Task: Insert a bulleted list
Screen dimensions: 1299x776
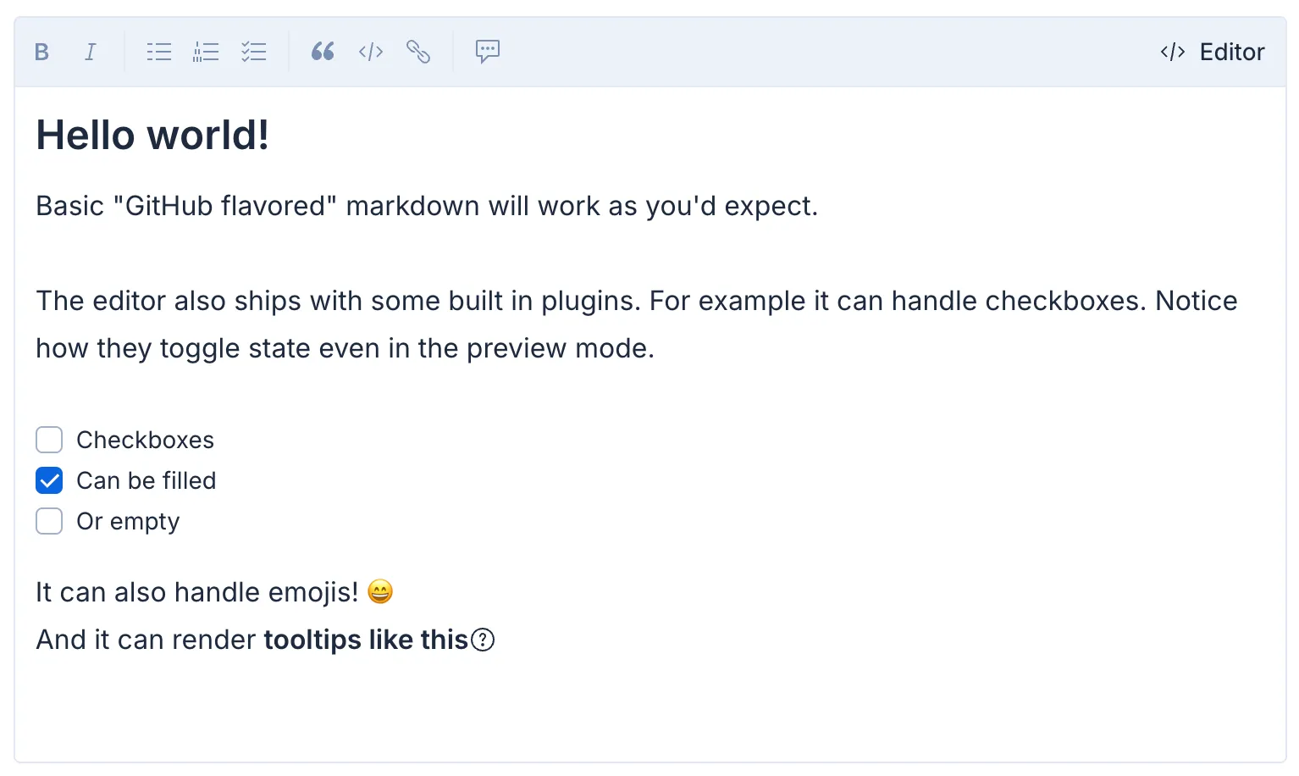Action: pyautogui.click(x=158, y=53)
